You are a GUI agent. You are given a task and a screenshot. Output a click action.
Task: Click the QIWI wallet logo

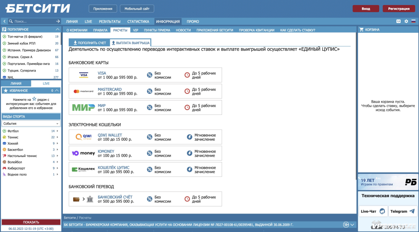[x=84, y=137]
